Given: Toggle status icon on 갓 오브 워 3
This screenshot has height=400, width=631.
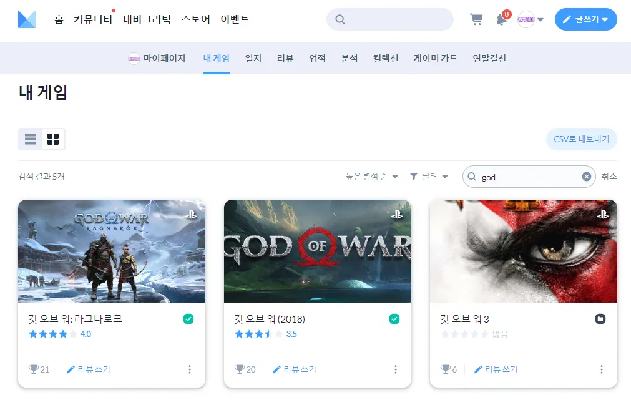Looking at the screenshot, I should click(600, 319).
